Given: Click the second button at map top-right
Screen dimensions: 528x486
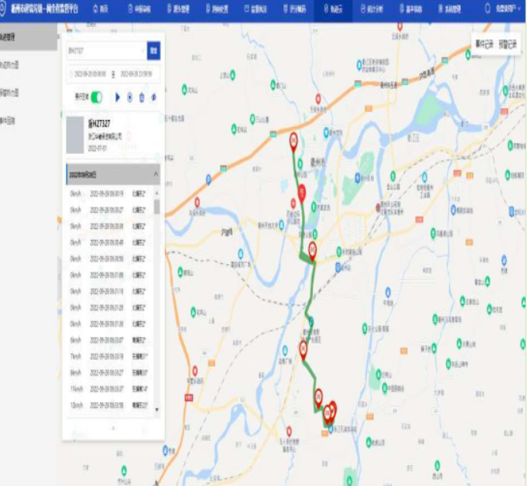Looking at the screenshot, I should (x=508, y=44).
